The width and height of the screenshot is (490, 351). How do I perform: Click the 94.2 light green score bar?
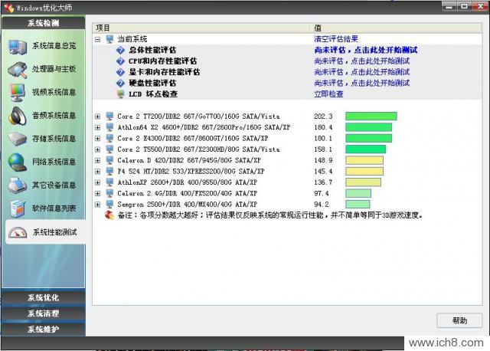tap(358, 205)
